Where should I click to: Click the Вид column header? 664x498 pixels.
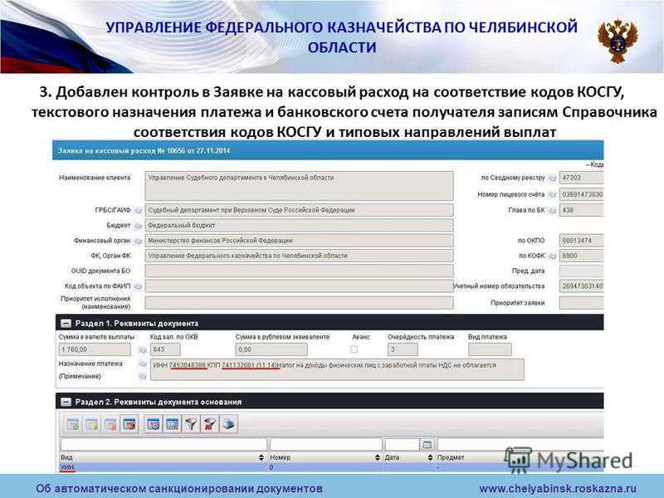(66, 458)
